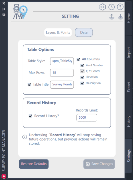Select the Data tab
The image size is (133, 180).
84,33
